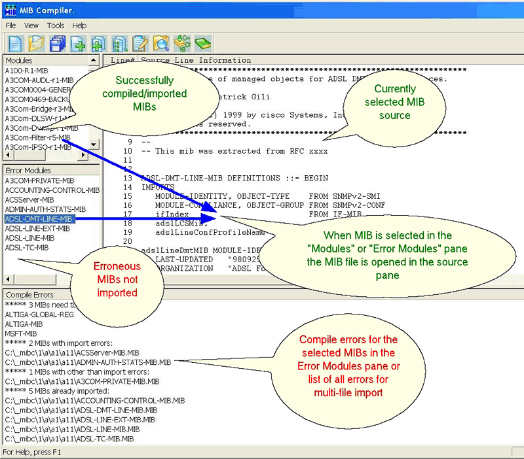Open the Help menu
The height and width of the screenshot is (459, 524).
coord(79,25)
